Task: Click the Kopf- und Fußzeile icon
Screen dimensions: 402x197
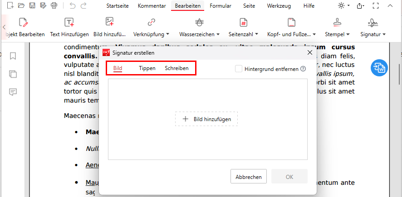Action: click(x=291, y=23)
